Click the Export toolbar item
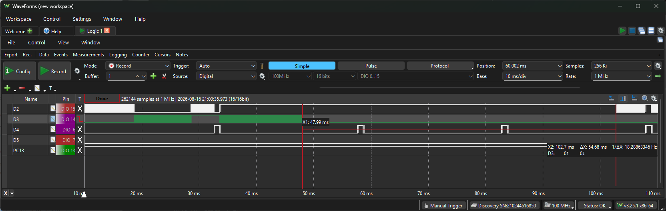This screenshot has height=211, width=666. pos(11,55)
